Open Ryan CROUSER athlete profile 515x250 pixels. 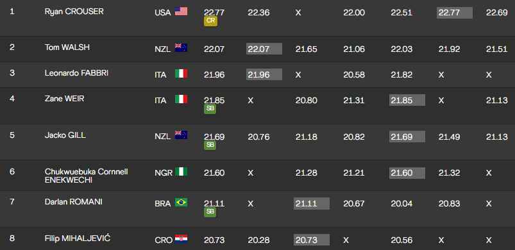point(74,12)
